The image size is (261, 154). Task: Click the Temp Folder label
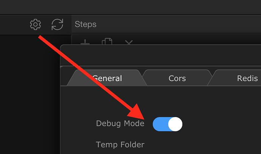tap(120, 145)
